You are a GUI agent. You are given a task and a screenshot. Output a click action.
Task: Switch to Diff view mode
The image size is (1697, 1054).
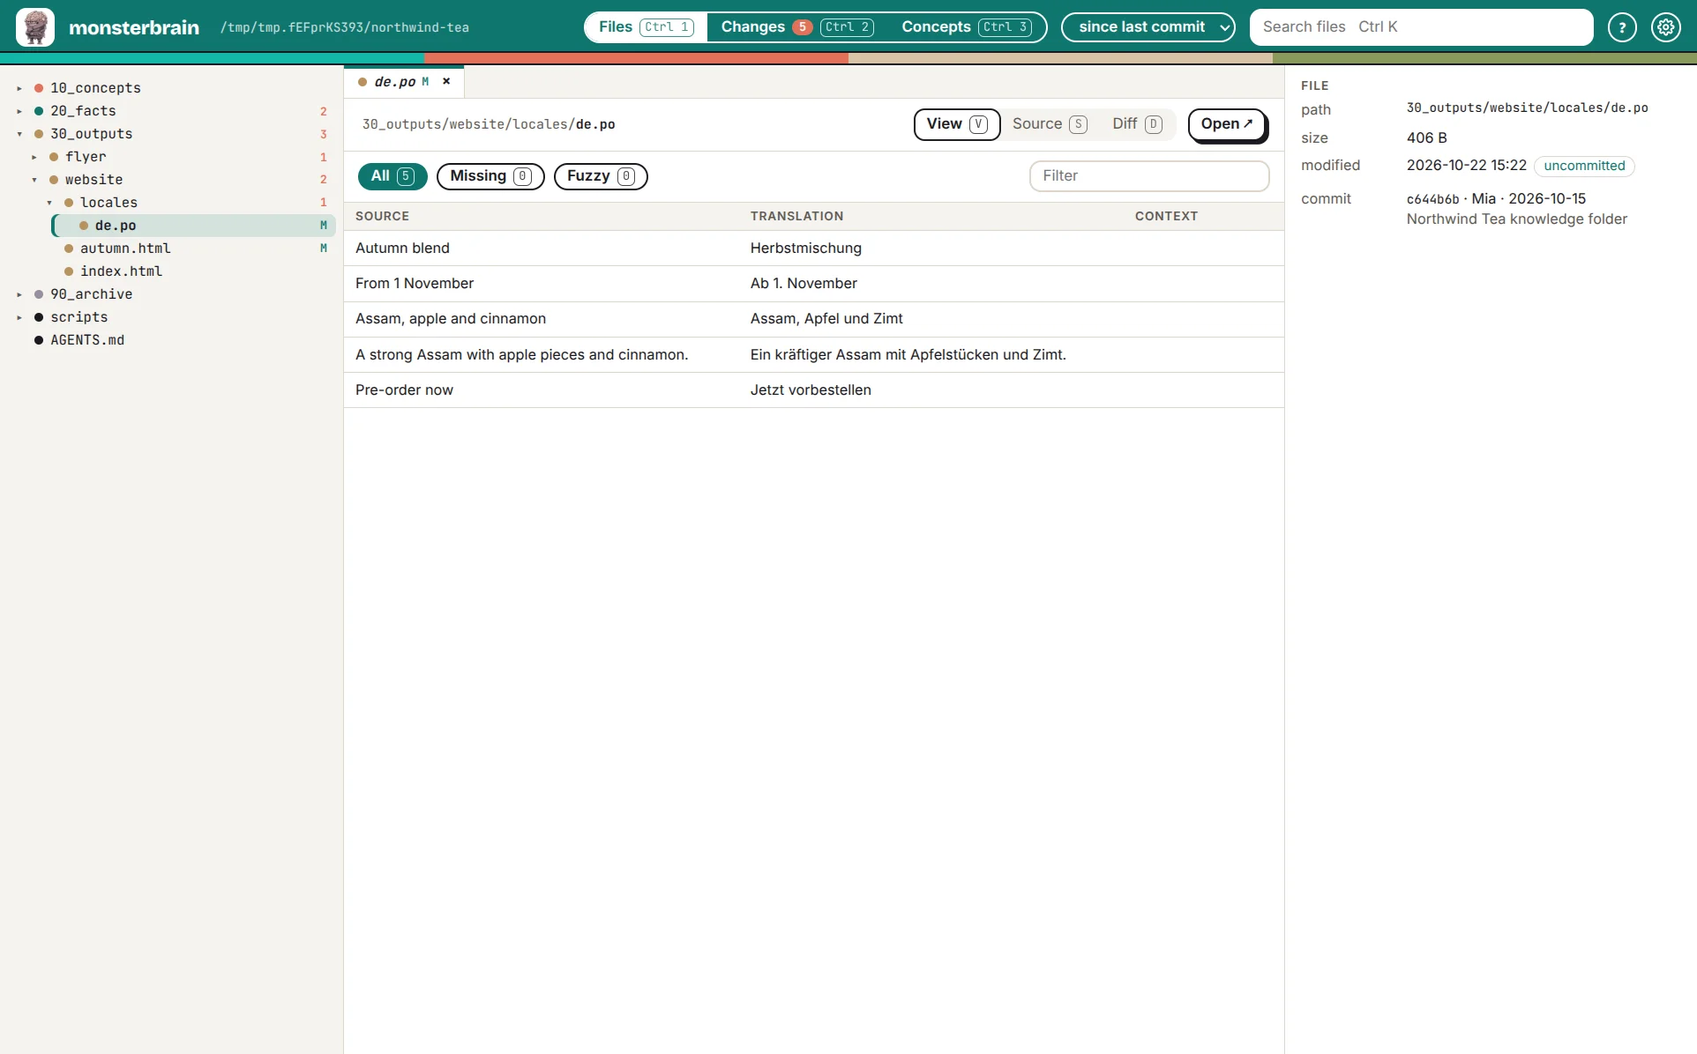1137,124
